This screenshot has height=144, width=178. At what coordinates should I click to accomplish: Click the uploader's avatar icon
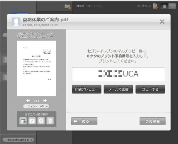tap(16, 22)
